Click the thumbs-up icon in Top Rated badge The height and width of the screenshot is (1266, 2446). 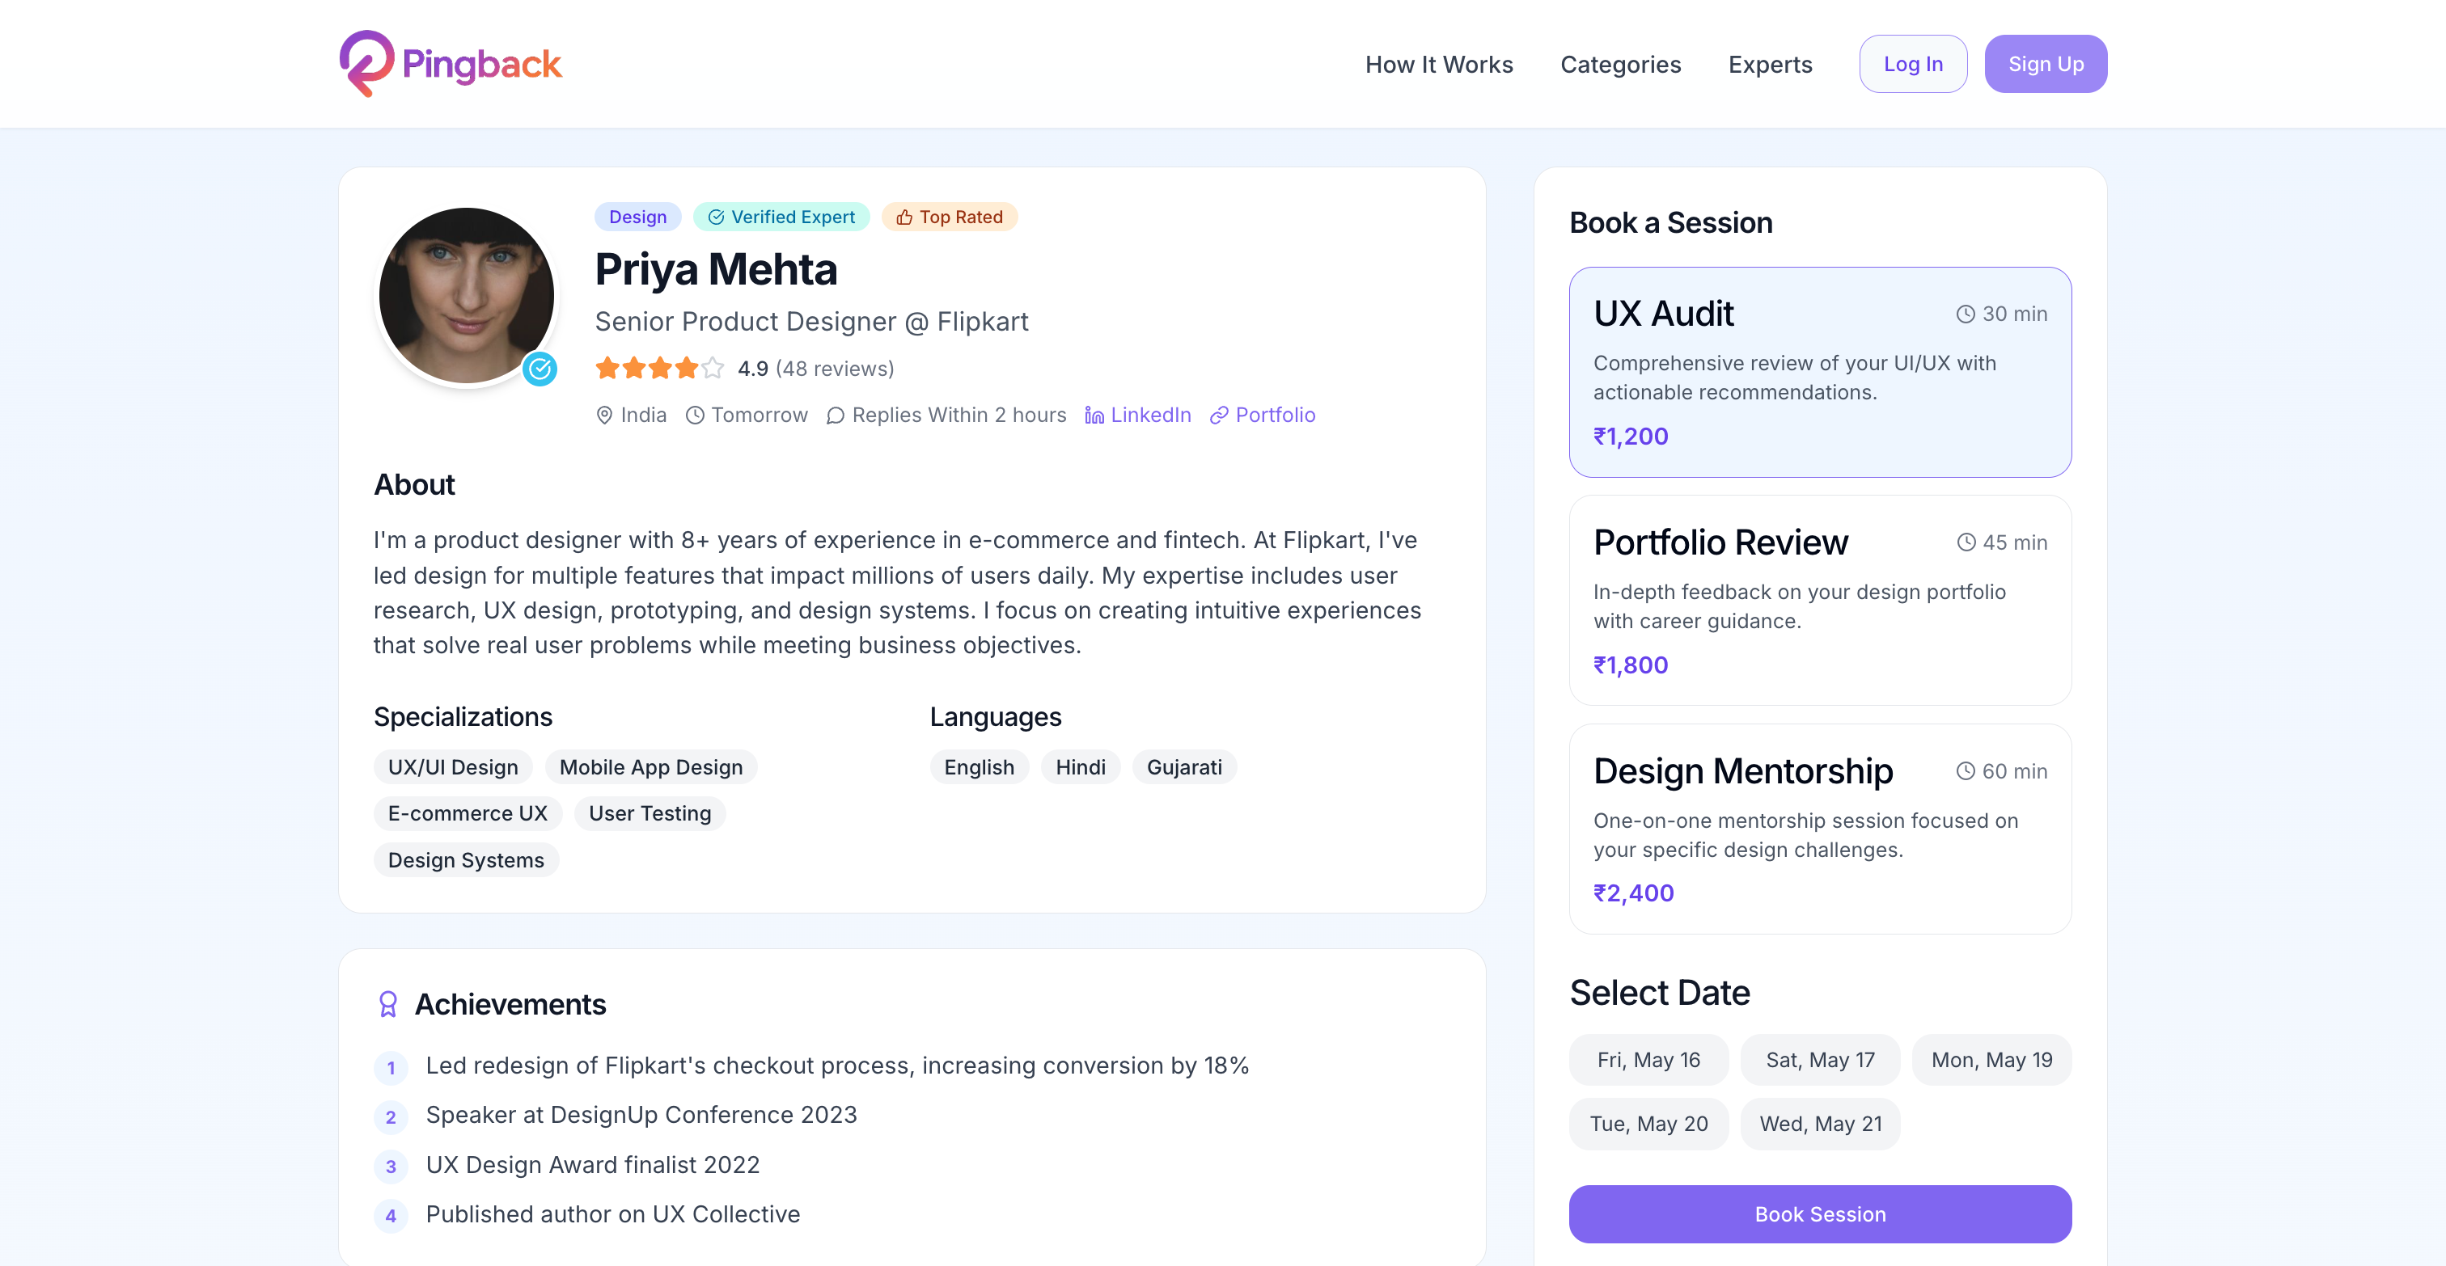click(x=904, y=217)
